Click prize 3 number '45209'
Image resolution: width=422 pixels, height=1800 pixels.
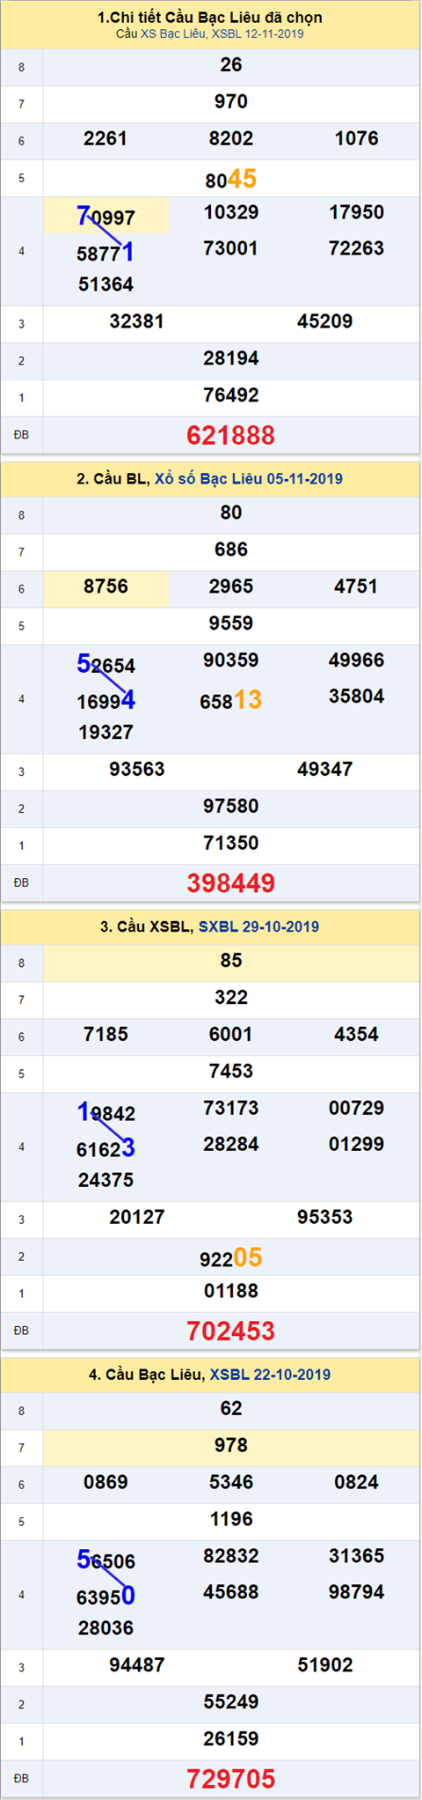click(325, 321)
